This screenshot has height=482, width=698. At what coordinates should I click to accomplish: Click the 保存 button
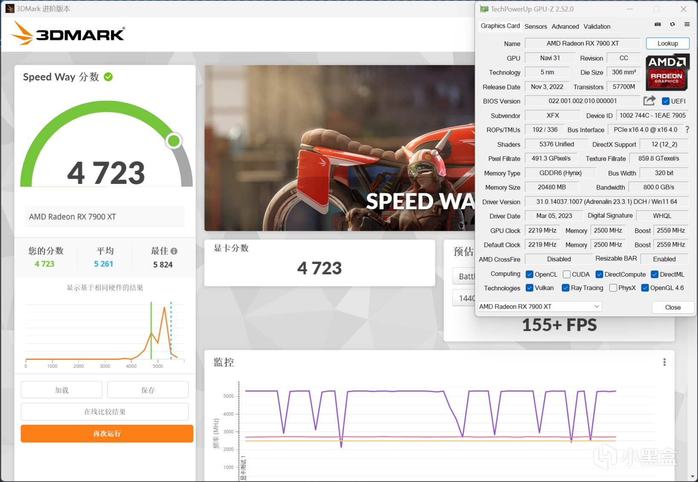tap(148, 390)
